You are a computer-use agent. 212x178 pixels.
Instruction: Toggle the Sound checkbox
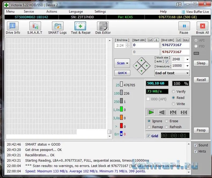[x=195, y=145]
